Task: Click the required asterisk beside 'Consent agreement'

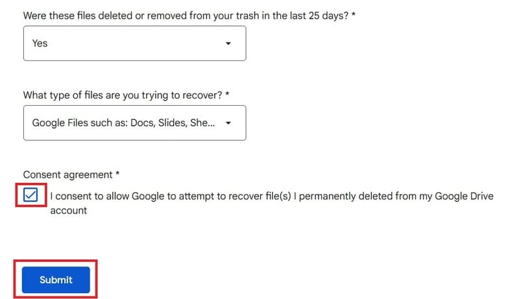Action: point(117,174)
